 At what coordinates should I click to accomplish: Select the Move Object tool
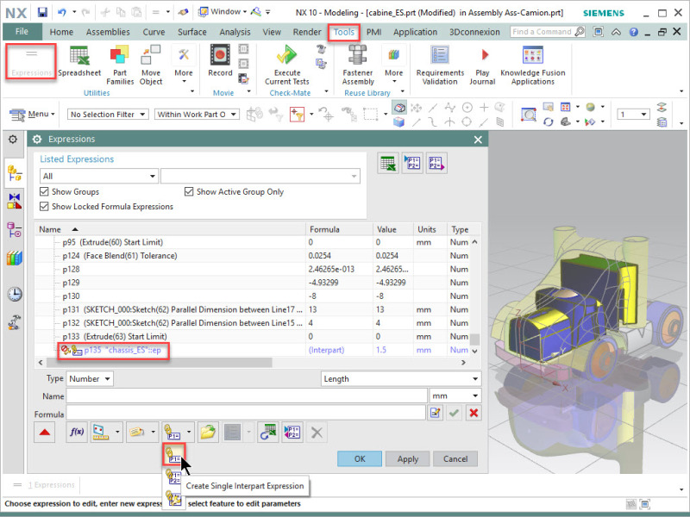pos(151,65)
